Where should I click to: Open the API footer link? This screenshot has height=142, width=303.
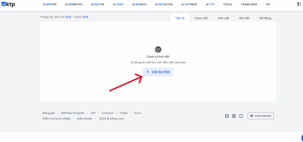coord(93,113)
